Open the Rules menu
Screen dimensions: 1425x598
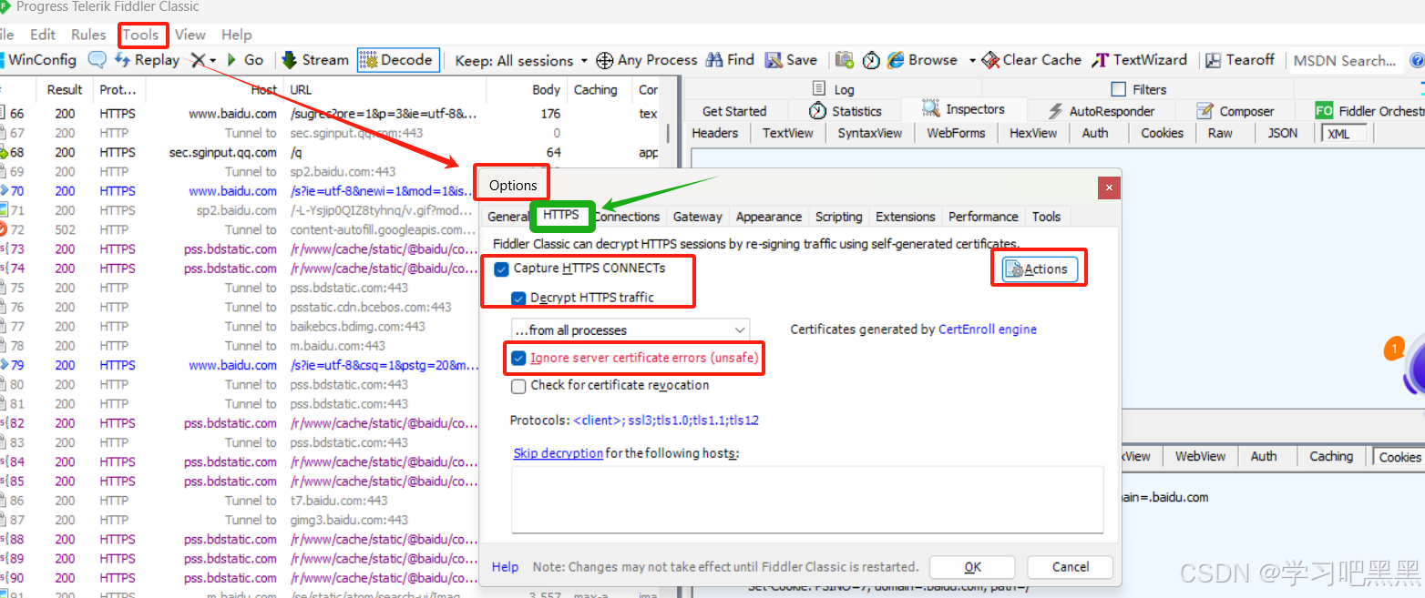coord(88,35)
